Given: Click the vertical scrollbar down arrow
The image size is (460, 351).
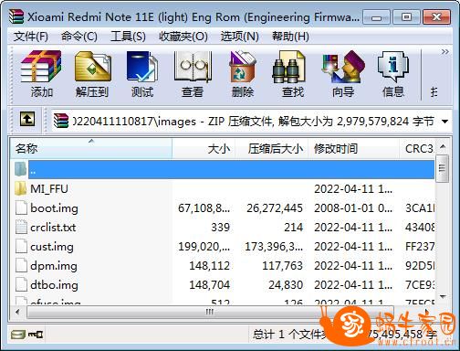Looking at the screenshot, I should click(x=443, y=296).
